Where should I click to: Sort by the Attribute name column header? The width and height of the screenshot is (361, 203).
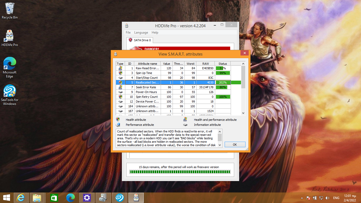[x=147, y=64]
